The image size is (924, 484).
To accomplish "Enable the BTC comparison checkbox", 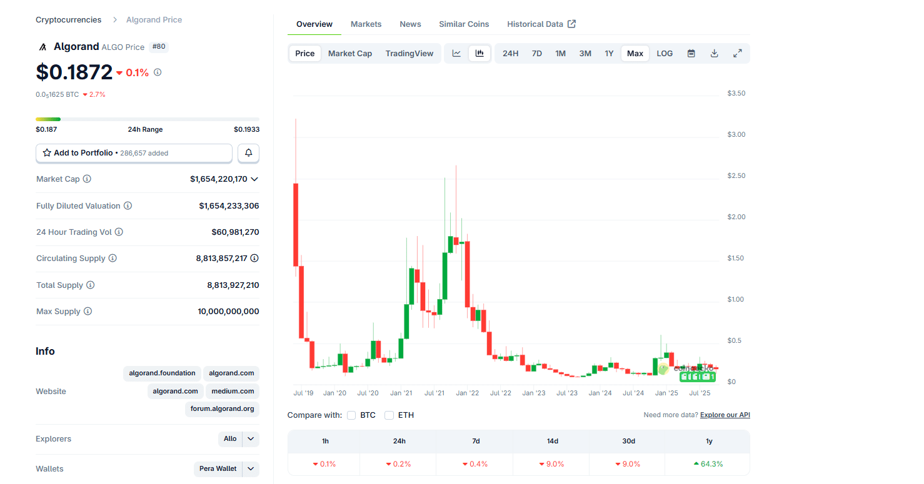I will pyautogui.click(x=351, y=415).
